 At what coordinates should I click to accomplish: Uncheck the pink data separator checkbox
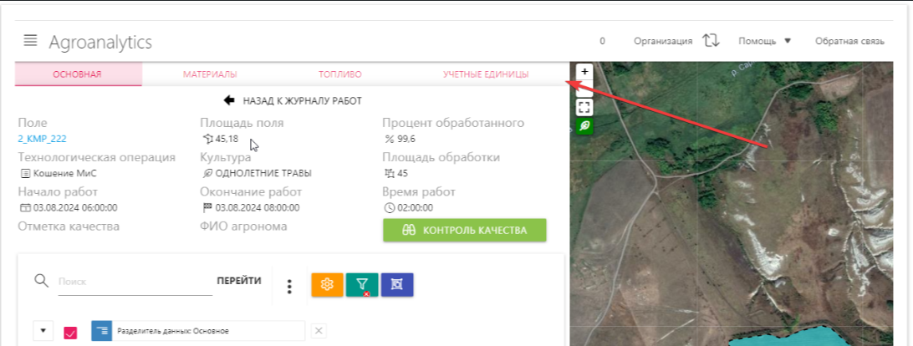point(70,332)
